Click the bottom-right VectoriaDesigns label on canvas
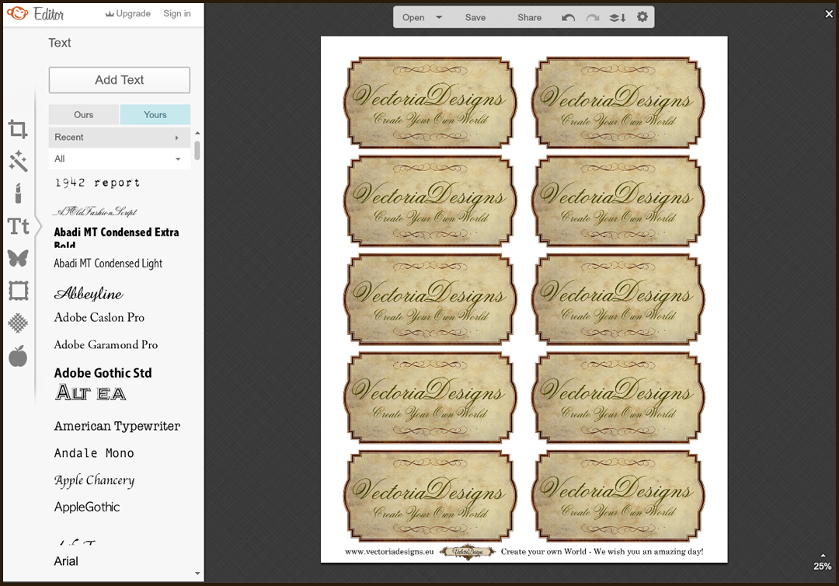This screenshot has height=586, width=839. (x=618, y=496)
